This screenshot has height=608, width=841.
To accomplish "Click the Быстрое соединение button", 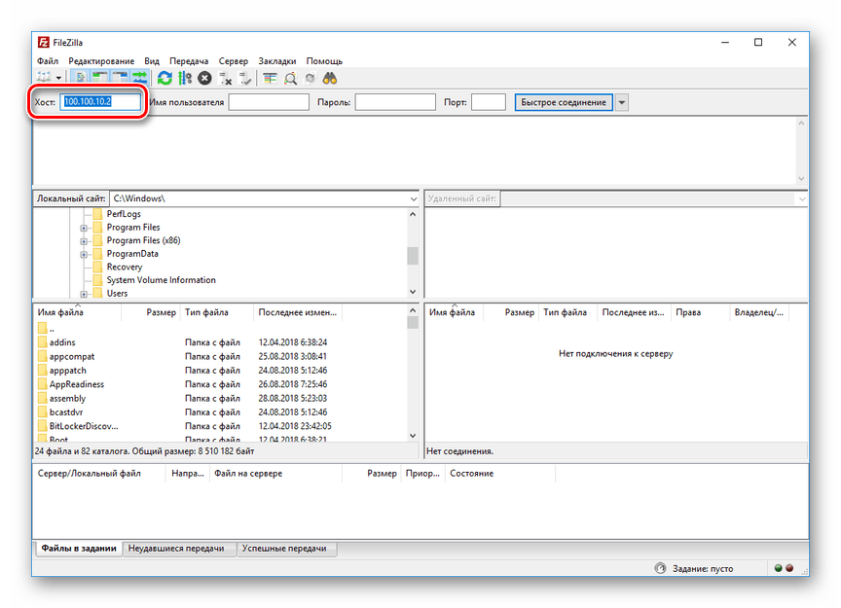I will [x=564, y=102].
